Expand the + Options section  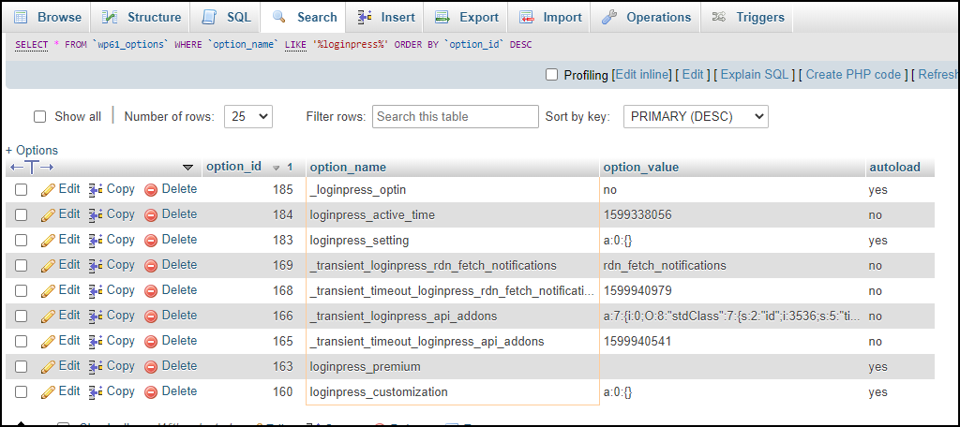click(x=32, y=150)
